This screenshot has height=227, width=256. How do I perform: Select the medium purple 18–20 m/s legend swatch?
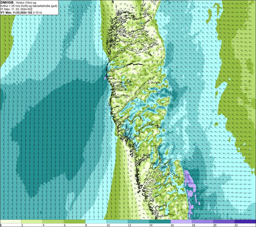click(x=202, y=221)
